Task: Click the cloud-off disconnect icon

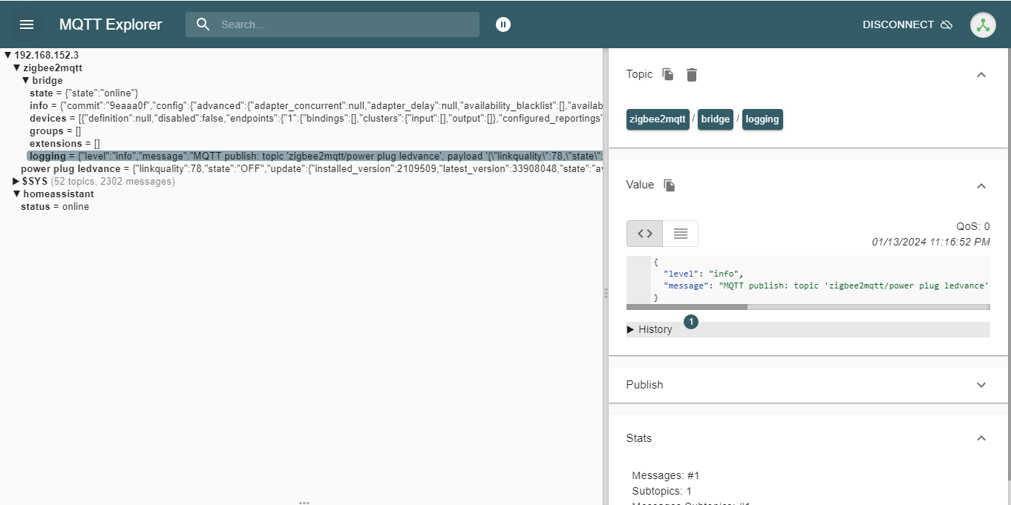Action: tap(946, 24)
